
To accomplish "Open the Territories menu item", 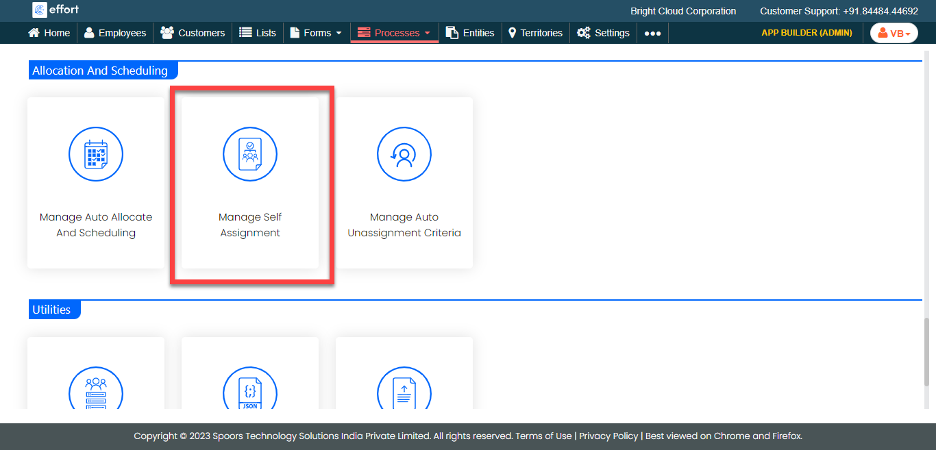I will coord(535,33).
